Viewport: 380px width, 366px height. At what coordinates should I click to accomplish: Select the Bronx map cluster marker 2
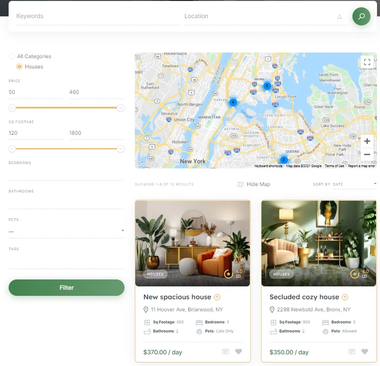(267, 86)
